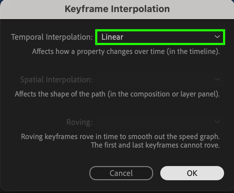The image size is (234, 193).
Task: Confirm with the OK button
Action: (192, 173)
